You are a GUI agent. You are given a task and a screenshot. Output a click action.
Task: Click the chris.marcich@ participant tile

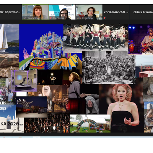[116, 12]
